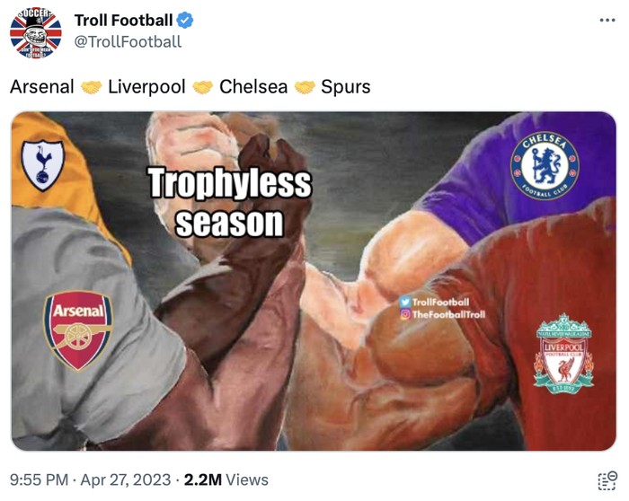Viewport: 629px width, 501px height.
Task: Click the handshake emoji after Liverpool
Action: coord(202,87)
